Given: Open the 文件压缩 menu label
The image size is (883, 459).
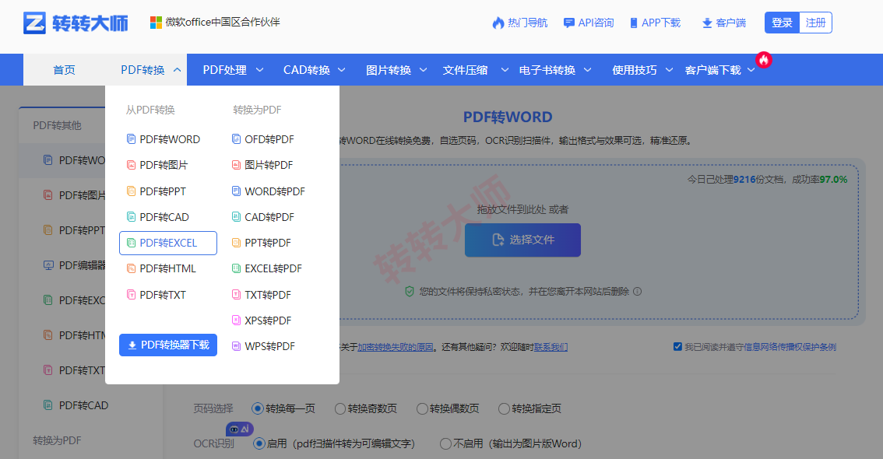Looking at the screenshot, I should 465,70.
